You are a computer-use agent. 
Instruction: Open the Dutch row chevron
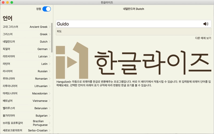tap(49, 42)
